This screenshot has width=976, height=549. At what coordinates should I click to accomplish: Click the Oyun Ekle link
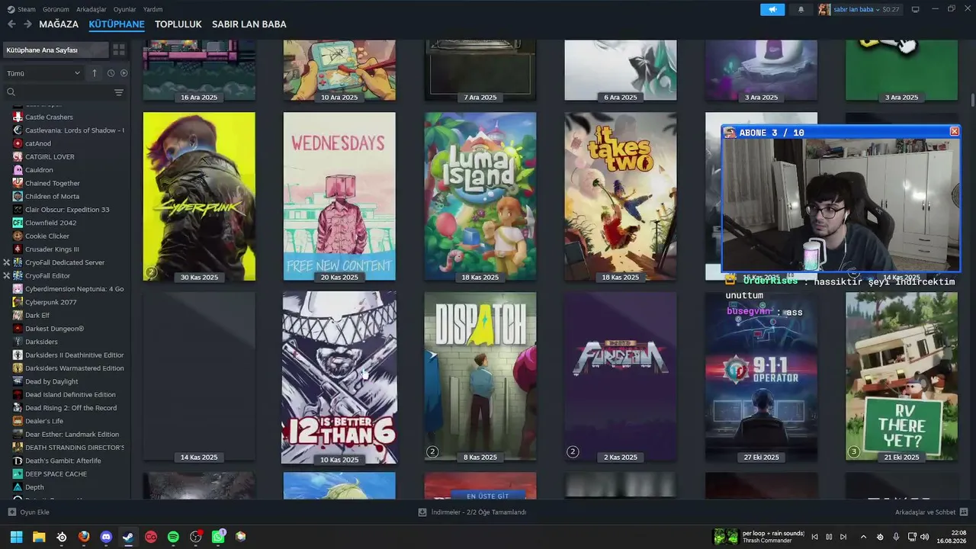pyautogui.click(x=34, y=512)
